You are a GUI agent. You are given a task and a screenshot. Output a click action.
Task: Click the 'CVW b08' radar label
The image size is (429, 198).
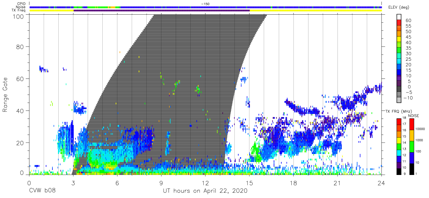(42, 191)
